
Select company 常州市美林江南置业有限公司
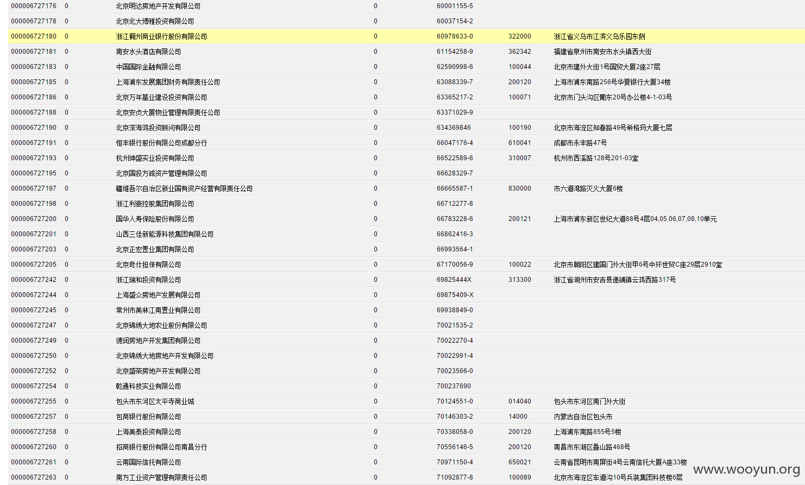tap(158, 310)
